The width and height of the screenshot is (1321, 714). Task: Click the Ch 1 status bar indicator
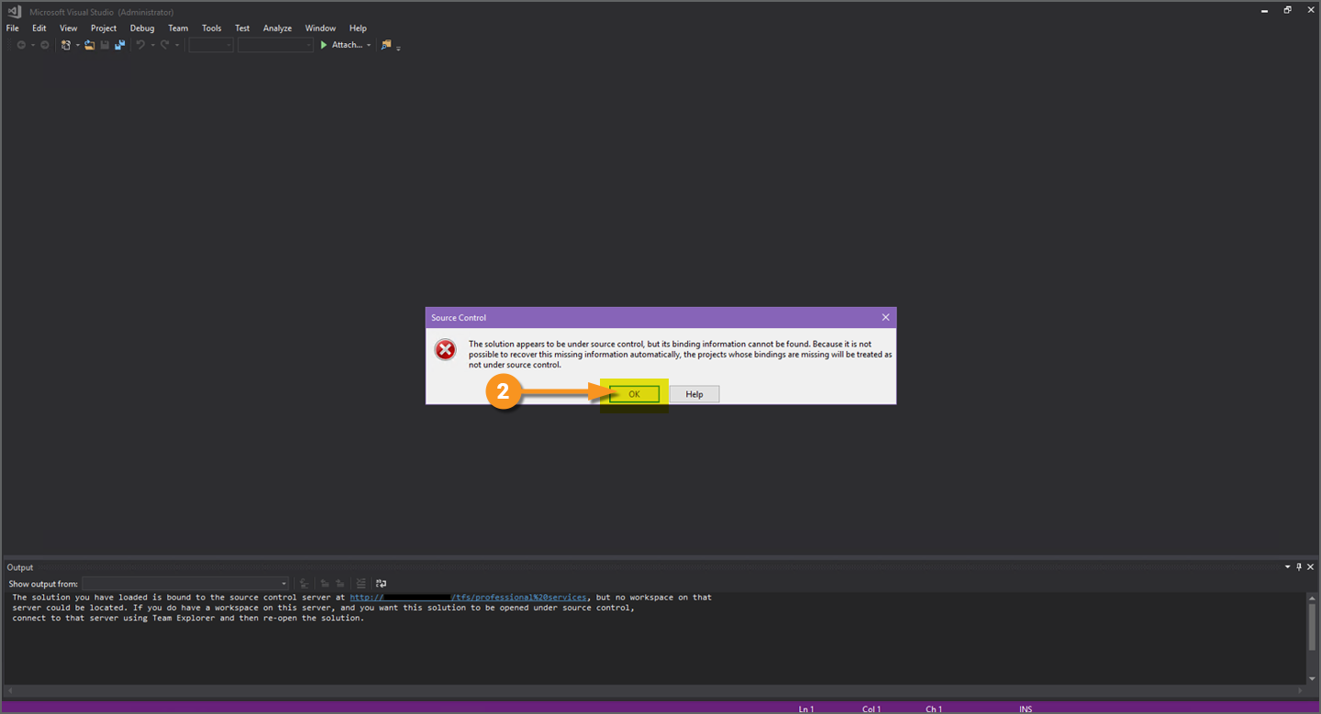tap(934, 709)
